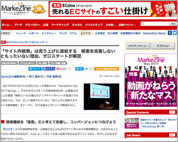The height and width of the screenshot is (142, 178).
Task: Bookmark article with Hatena B! button
Action: click(79, 69)
